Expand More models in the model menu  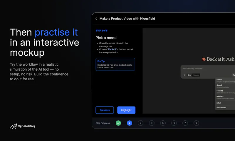click(225, 107)
